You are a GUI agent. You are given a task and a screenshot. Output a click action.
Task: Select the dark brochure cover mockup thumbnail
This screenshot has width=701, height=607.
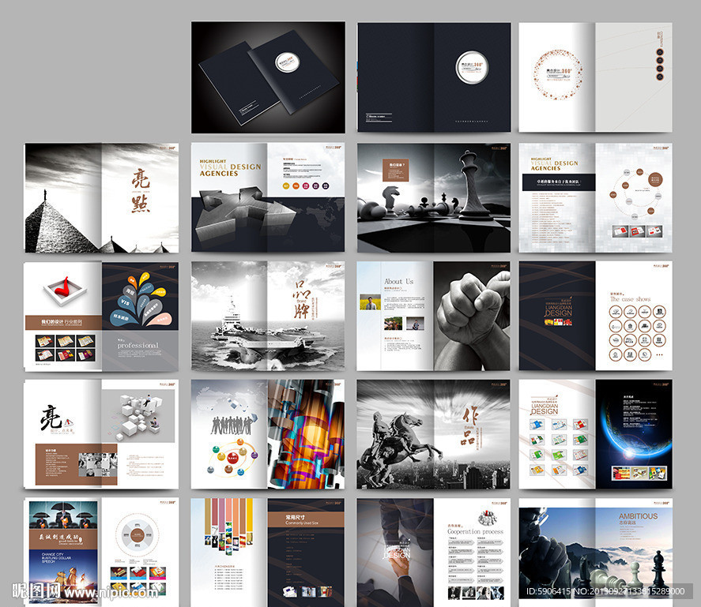268,77
